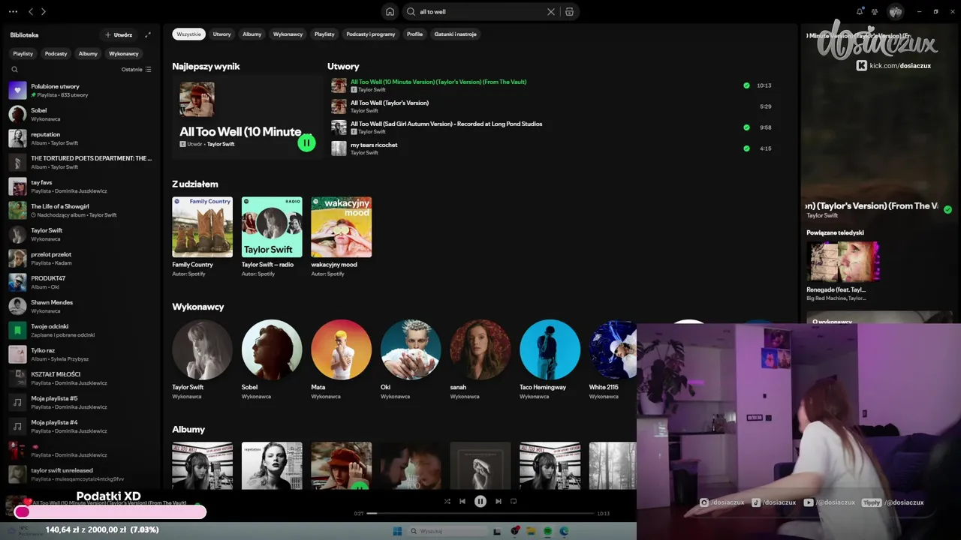This screenshot has width=961, height=540.
Task: Toggle repeat in the player bar
Action: (514, 501)
